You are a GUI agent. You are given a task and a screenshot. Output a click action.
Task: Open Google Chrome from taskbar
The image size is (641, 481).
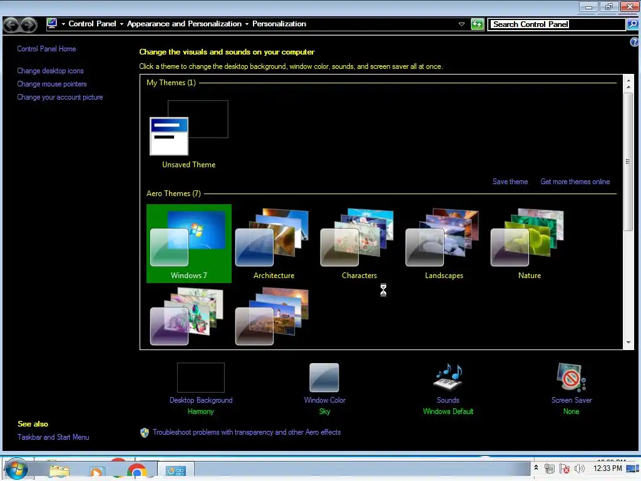(x=136, y=471)
